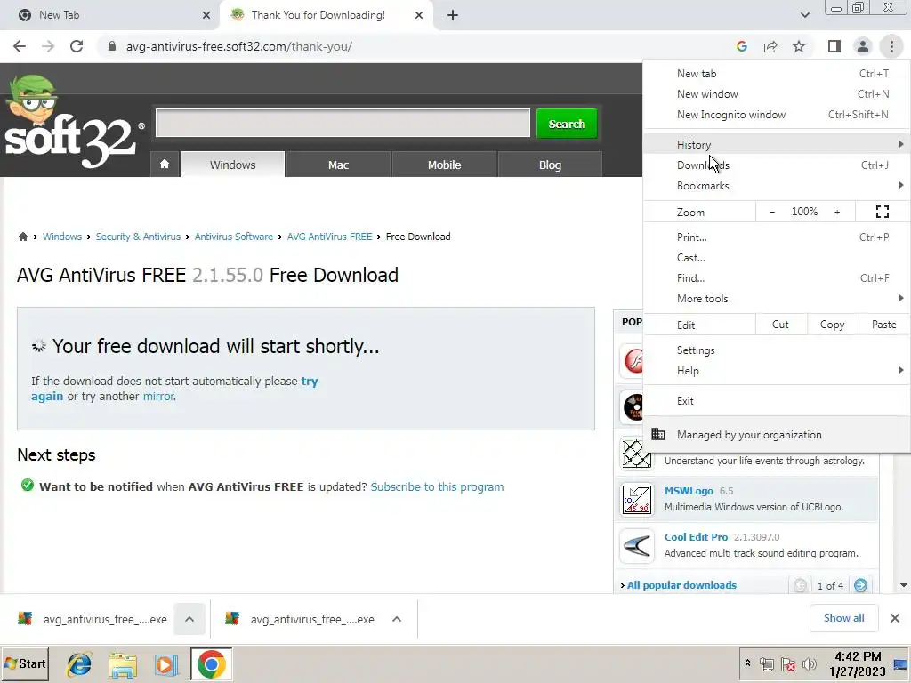
Task: Click the MSWLogo program icon
Action: point(637,500)
